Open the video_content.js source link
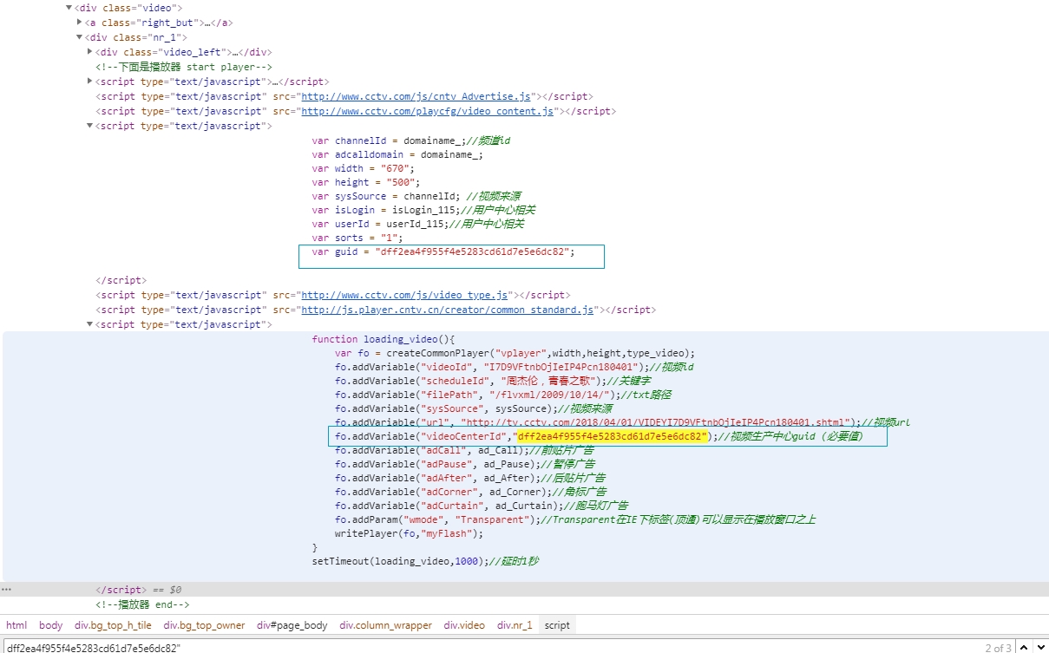Image resolution: width=1049 pixels, height=653 pixels. (x=427, y=111)
